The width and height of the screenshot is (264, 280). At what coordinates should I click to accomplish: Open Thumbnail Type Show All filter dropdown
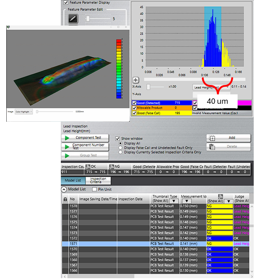(174, 201)
